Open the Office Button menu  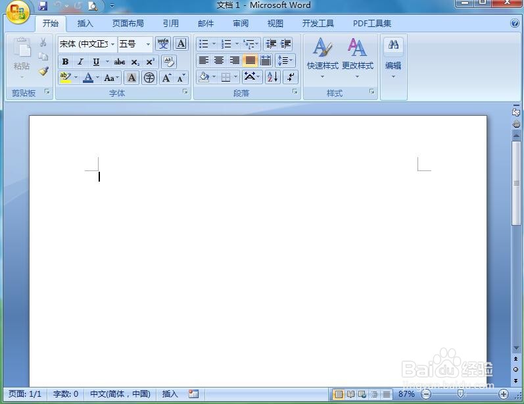point(18,13)
